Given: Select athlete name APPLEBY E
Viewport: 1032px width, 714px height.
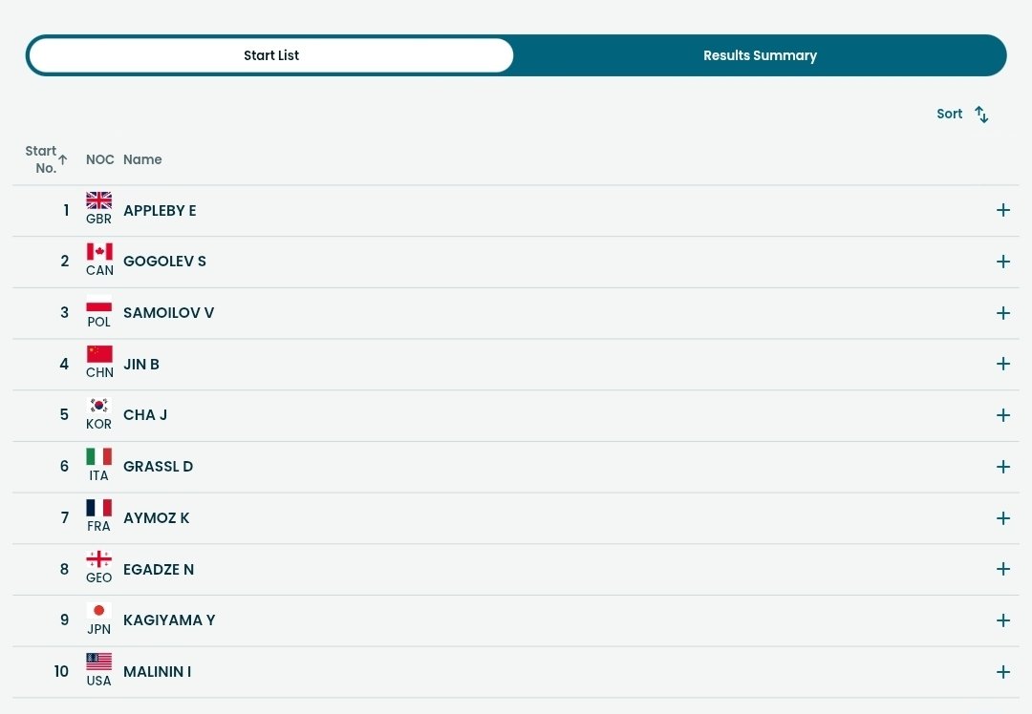Looking at the screenshot, I should coord(160,210).
